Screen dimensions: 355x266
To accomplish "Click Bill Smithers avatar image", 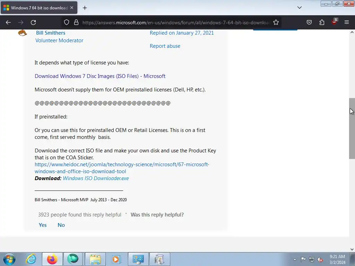I will (x=22, y=33).
